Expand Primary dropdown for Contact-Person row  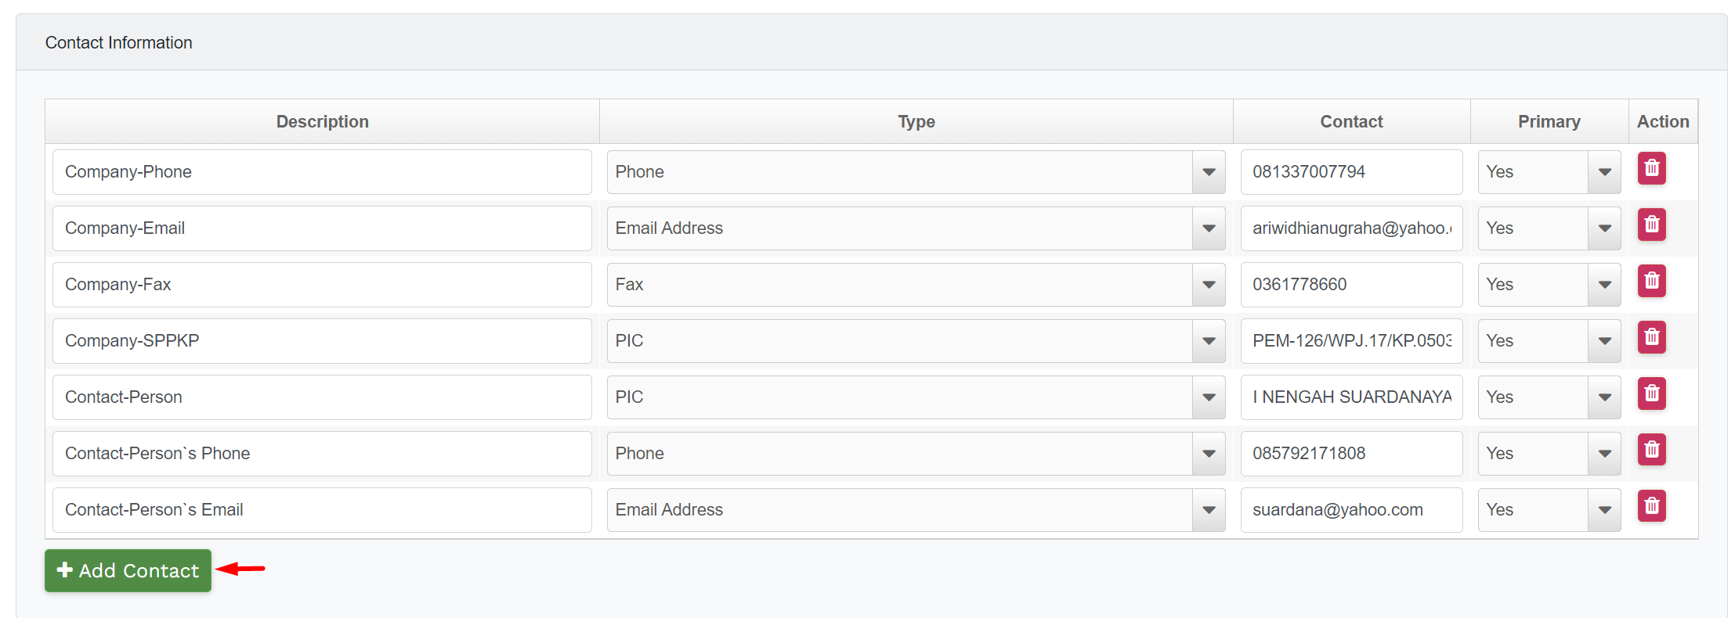[1549, 397]
